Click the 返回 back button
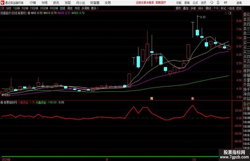Image resolution: width=250 pixels, height=161 pixels. coord(239,8)
